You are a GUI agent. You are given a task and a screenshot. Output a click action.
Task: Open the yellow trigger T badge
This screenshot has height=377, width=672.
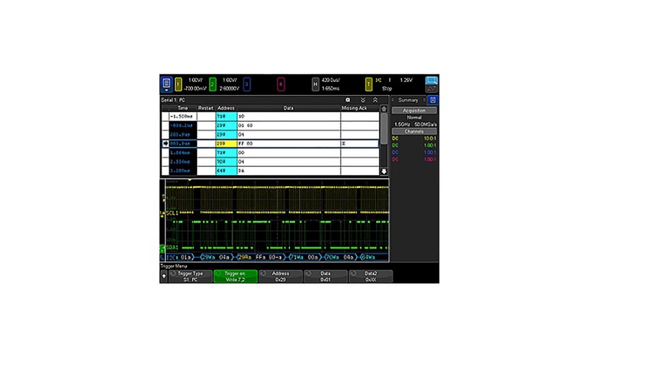[369, 85]
